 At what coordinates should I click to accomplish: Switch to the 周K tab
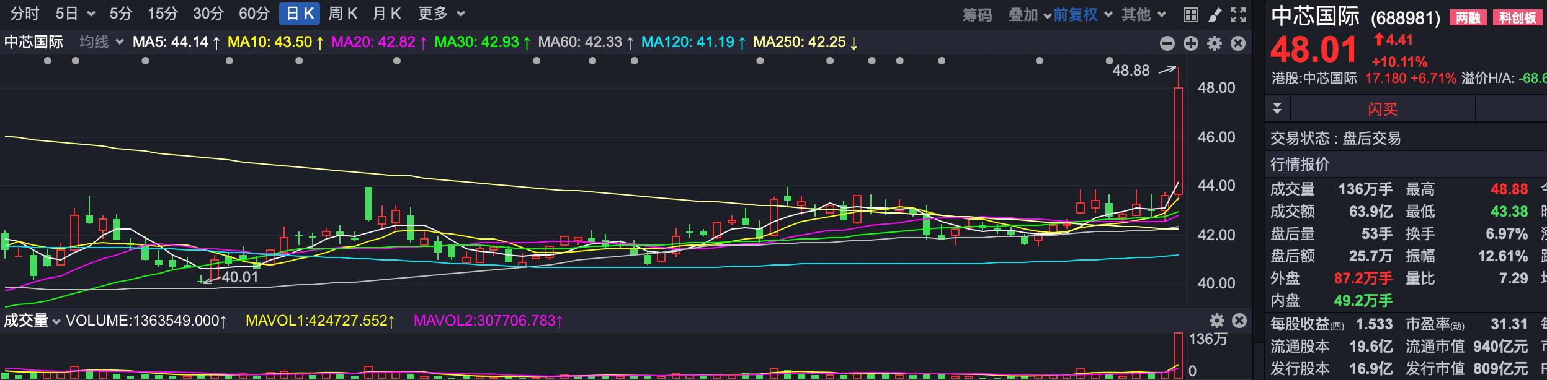(342, 14)
